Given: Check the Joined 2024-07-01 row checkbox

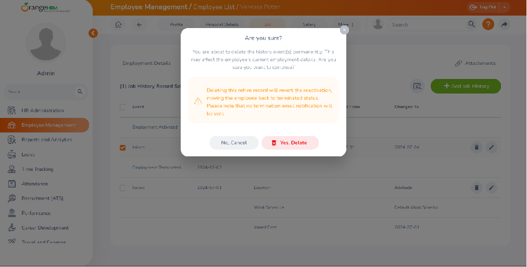Looking at the screenshot, I should point(123,188).
